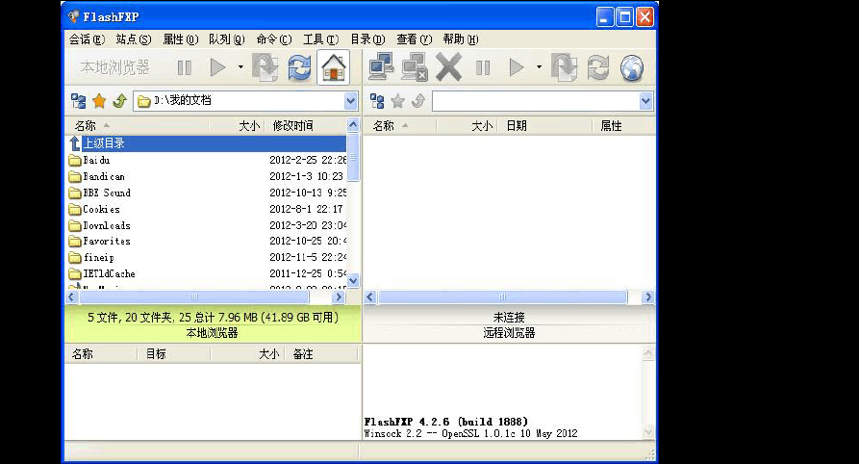Click the home folder icon
Screen dimensions: 859x464
pyautogui.click(x=333, y=68)
